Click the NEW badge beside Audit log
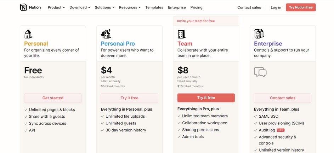The image size is (334, 153). [x=281, y=130]
